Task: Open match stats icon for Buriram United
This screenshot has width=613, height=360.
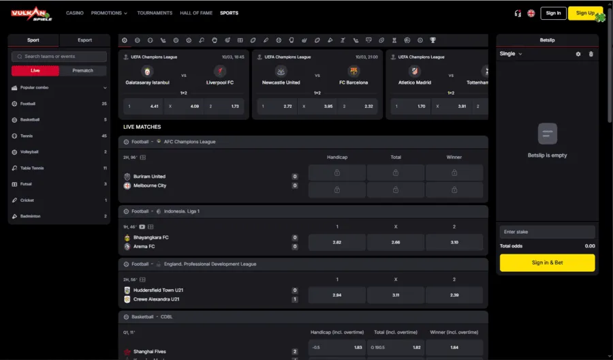Action: (143, 157)
